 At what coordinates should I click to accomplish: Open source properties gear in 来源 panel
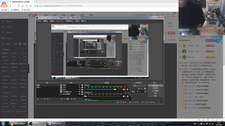68,99
